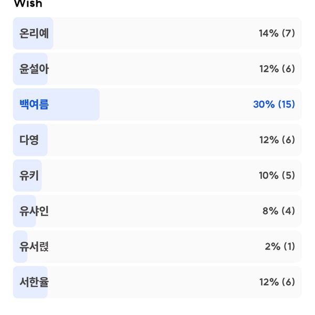This screenshot has width=315, height=315.
Task: Click the 14% (7) result text
Action: coord(277,34)
